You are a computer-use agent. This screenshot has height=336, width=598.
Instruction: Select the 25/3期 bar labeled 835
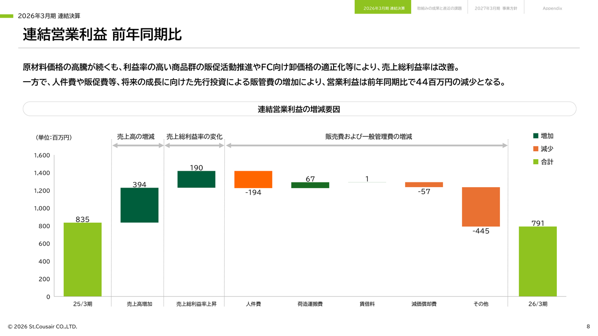(x=83, y=259)
